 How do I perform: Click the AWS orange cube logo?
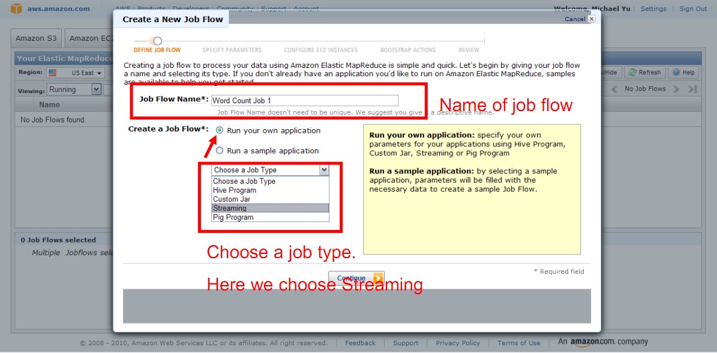[x=16, y=8]
